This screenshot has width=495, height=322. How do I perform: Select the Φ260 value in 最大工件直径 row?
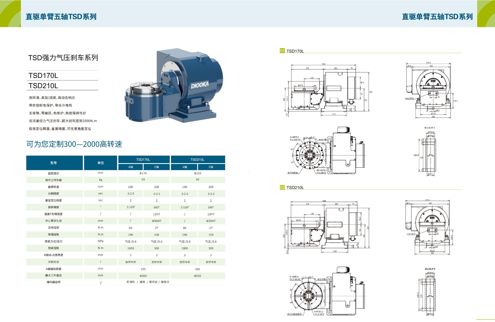[x=143, y=276]
